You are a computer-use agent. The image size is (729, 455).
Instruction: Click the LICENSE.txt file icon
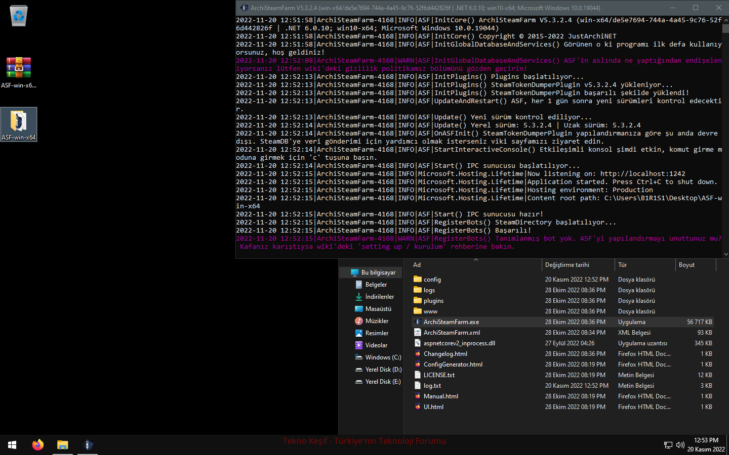coord(418,375)
